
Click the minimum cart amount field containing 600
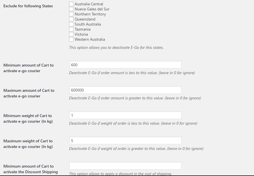125,65
